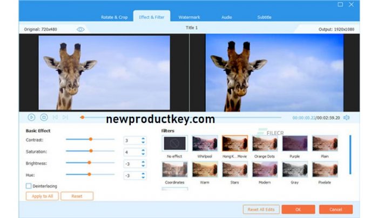Raise Saturation using its up arrow
This screenshot has height=218, width=378.
tap(143, 150)
